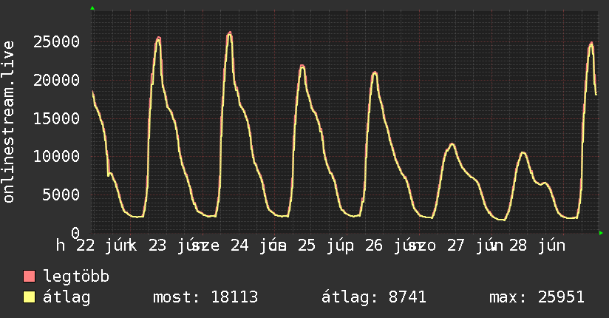
Task: Click the green arrow ending the x-axis
Action: pyautogui.click(x=601, y=233)
